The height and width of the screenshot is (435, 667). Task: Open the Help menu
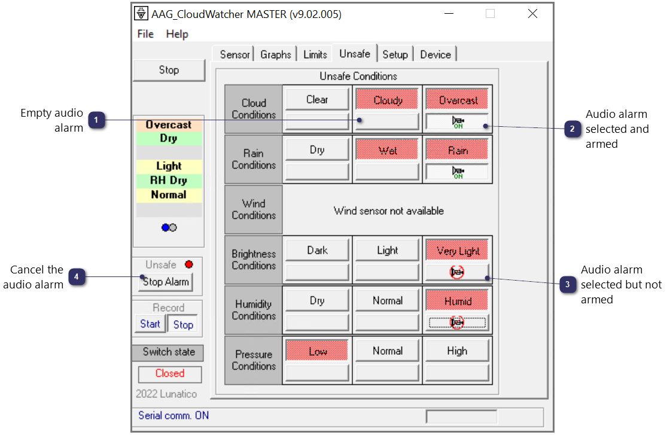[x=177, y=34]
